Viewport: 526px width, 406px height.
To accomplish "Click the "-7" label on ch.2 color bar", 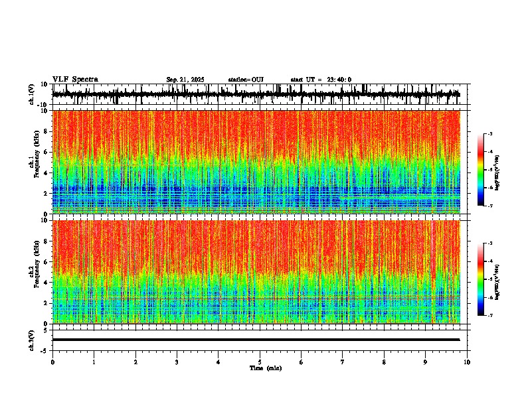I will point(490,315).
